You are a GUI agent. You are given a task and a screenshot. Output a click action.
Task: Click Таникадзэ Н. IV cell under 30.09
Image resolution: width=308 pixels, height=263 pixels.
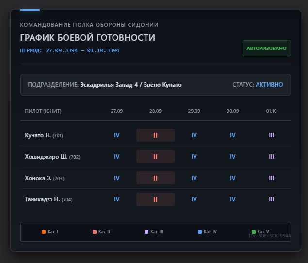click(x=232, y=199)
